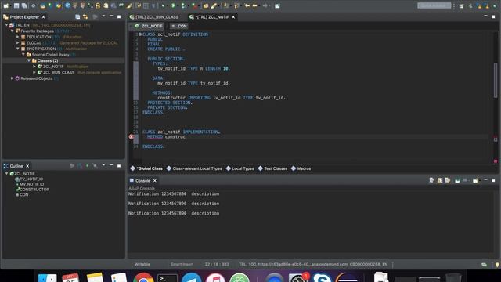This screenshot has width=501, height=282.
Task: Click the Save All toolbar icon
Action: [24, 5]
